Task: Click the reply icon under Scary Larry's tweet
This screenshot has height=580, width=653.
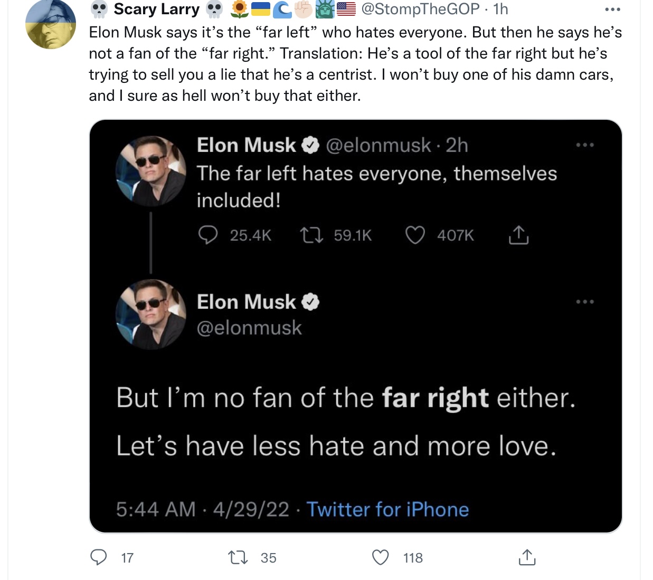Action: (99, 557)
